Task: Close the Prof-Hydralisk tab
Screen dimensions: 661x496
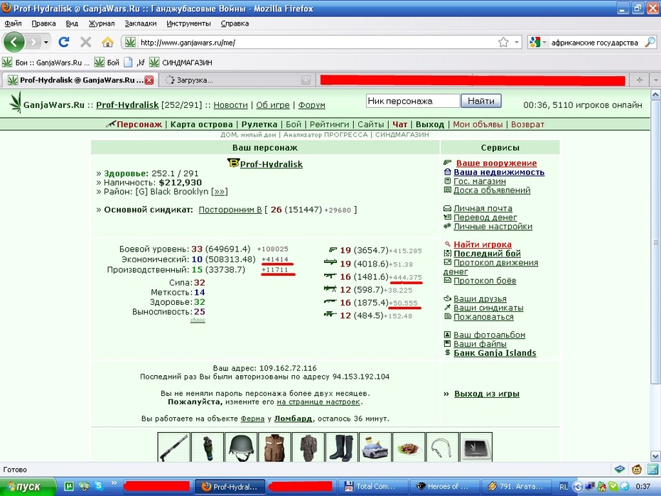Action: coord(149,80)
